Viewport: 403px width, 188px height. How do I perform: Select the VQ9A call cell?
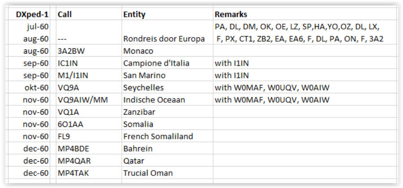(68, 88)
